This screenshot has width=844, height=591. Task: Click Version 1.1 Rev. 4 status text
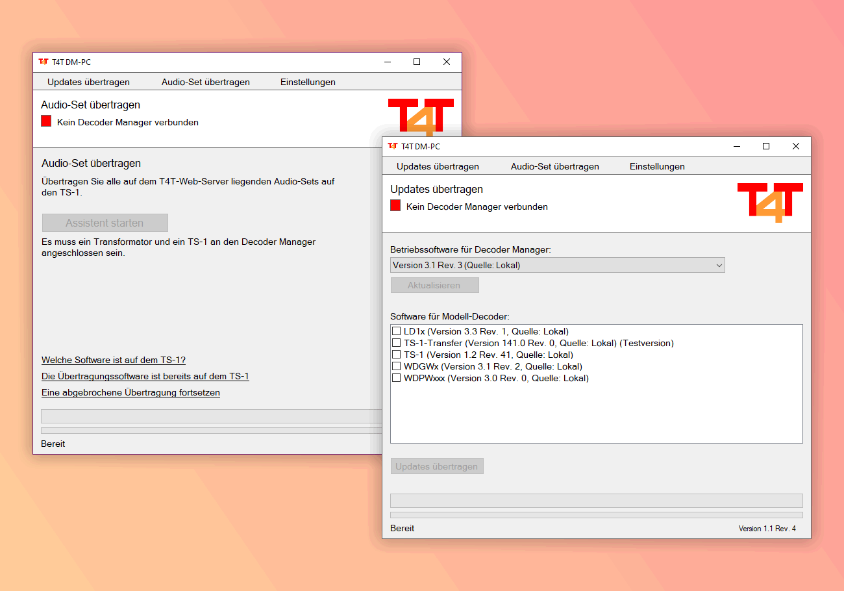(767, 529)
